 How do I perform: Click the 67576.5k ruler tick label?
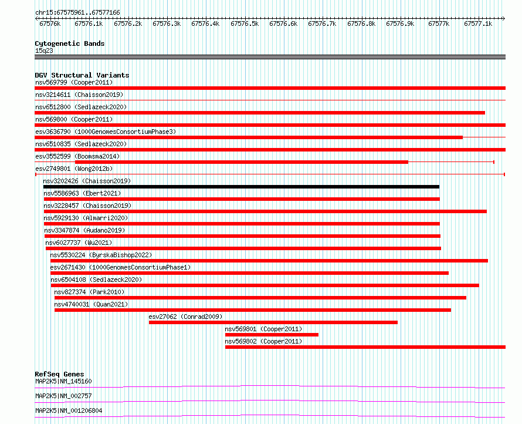(x=245, y=23)
